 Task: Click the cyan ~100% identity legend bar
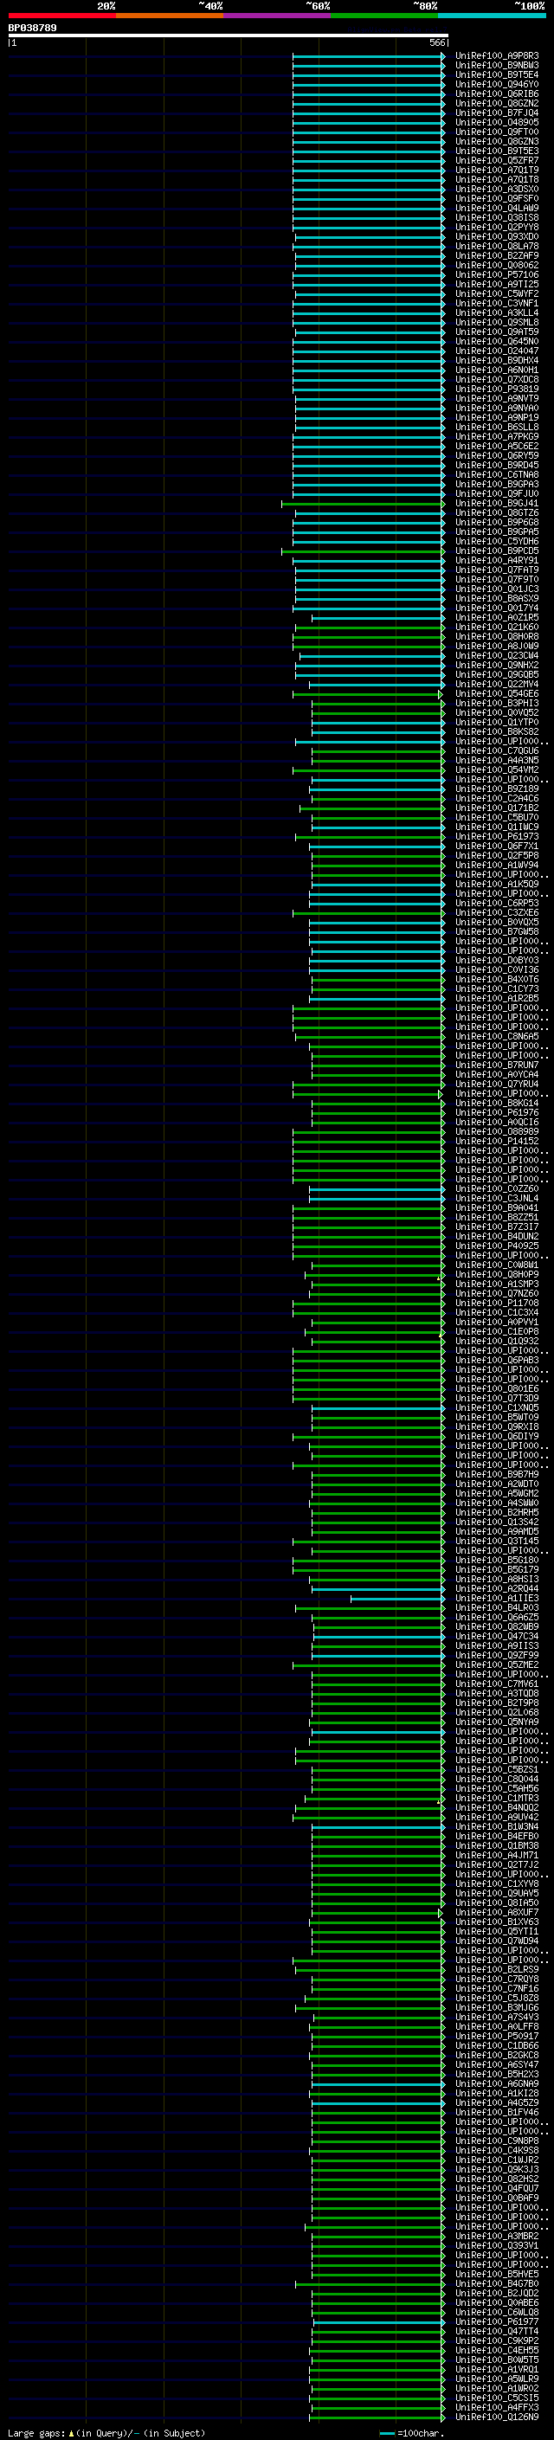coord(492,16)
